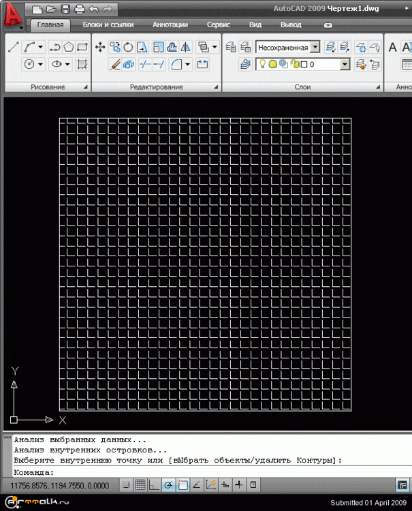Screen dimensions: 412x511
Task: Switch to the Блоки и ссылки tab
Action: pos(108,25)
